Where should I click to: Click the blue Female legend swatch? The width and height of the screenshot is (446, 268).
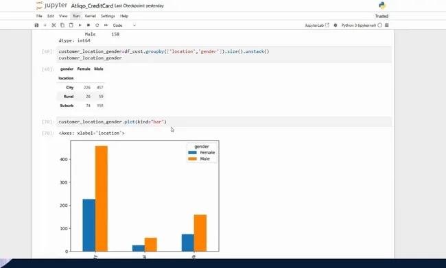coord(192,153)
